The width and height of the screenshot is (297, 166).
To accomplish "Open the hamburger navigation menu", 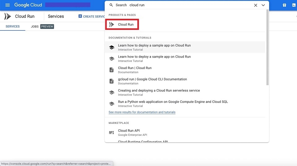I will [x=7, y=5].
